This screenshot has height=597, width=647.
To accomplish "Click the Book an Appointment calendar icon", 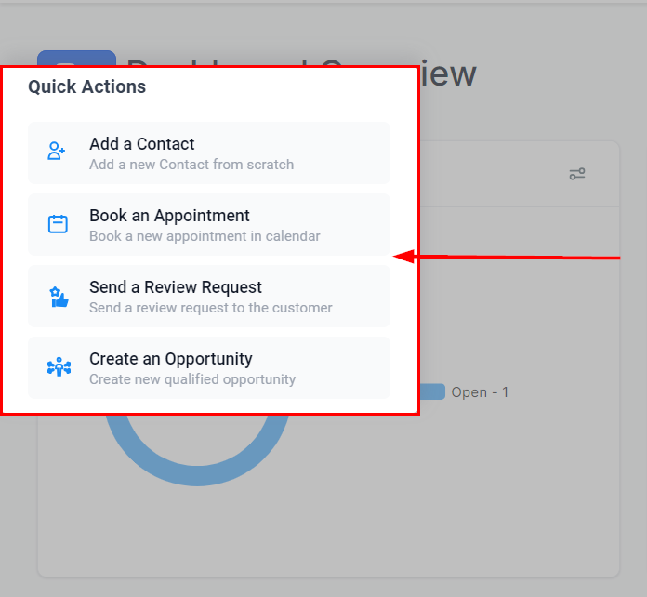I will pyautogui.click(x=58, y=224).
